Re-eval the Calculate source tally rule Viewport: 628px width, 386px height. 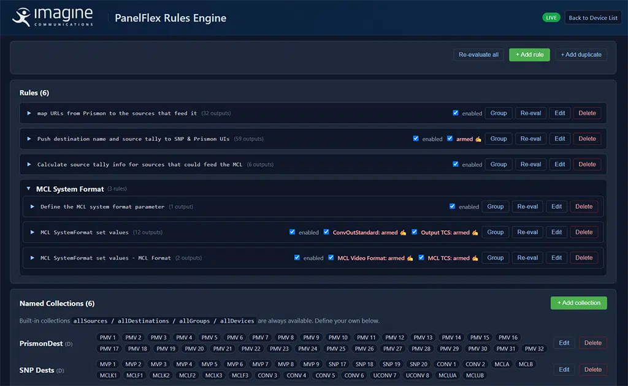tap(530, 164)
